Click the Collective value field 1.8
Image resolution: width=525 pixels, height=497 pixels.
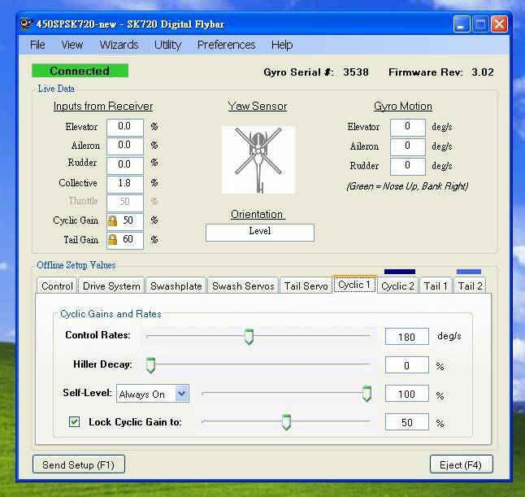(125, 184)
